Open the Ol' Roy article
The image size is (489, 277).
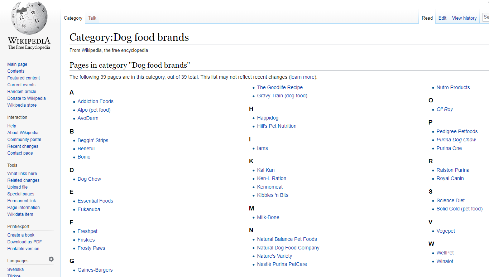444,109
